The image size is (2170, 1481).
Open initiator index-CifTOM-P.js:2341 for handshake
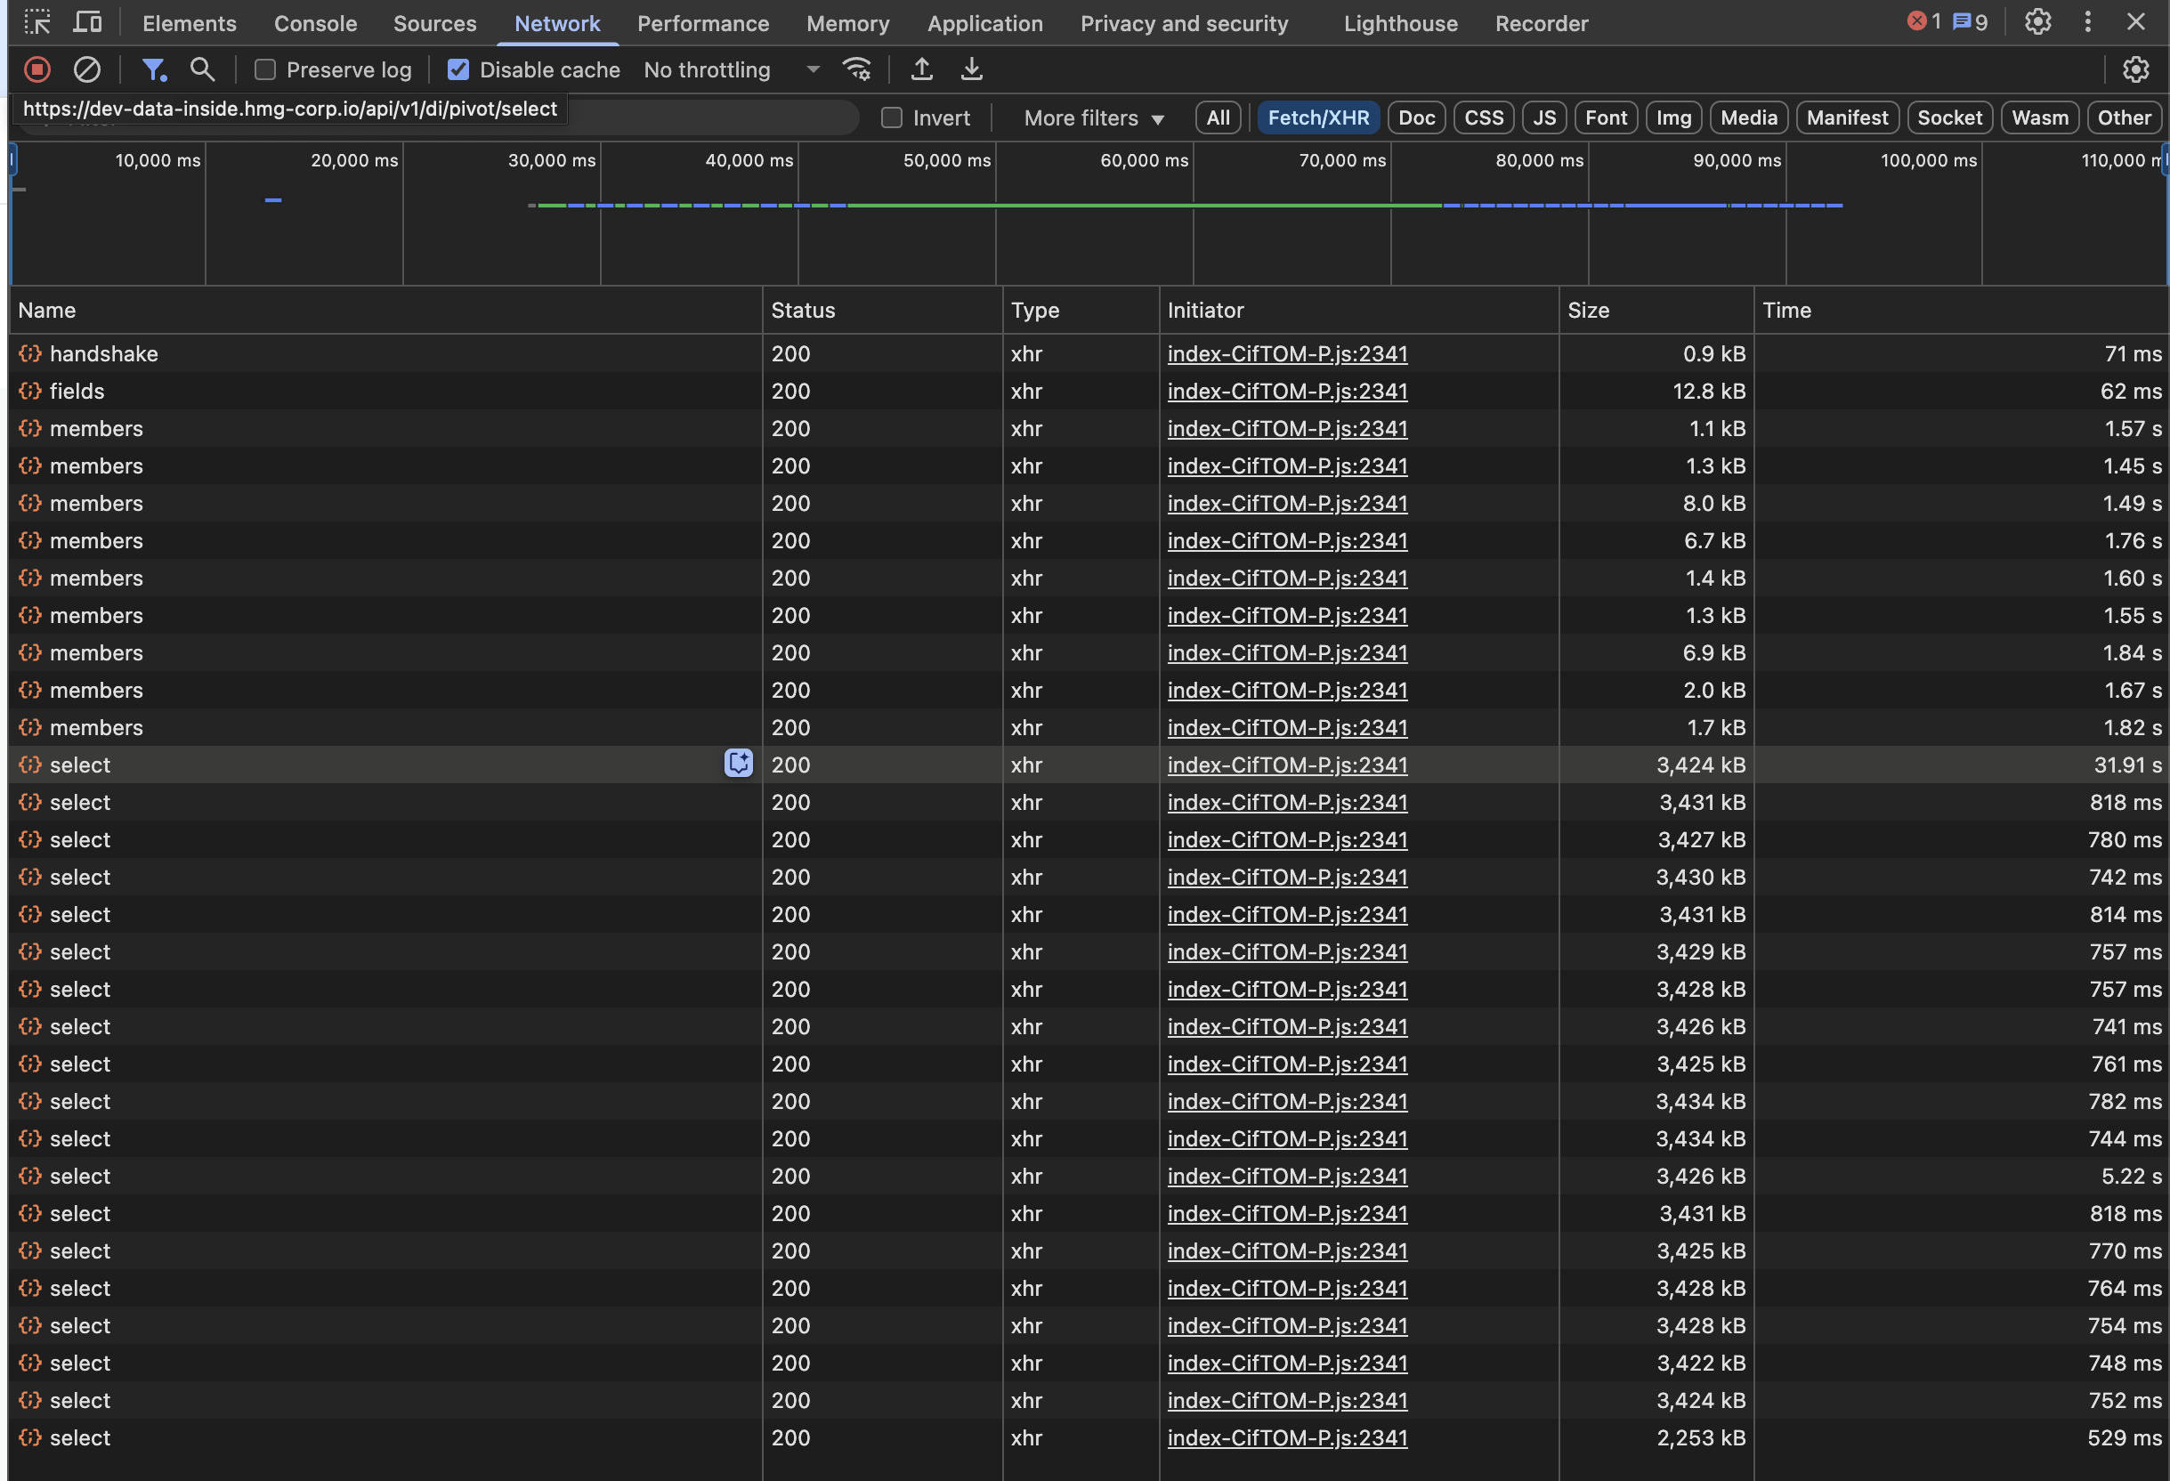pyautogui.click(x=1287, y=354)
